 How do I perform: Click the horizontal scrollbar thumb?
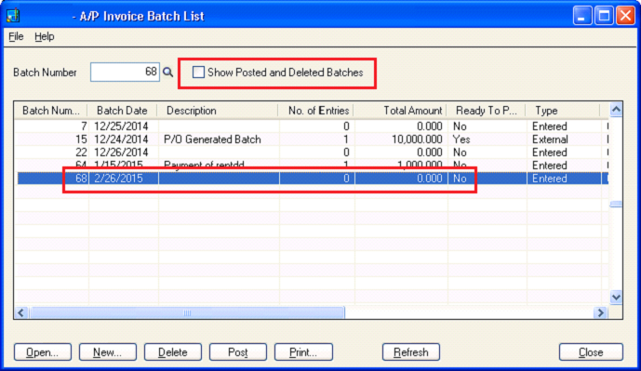(187, 313)
